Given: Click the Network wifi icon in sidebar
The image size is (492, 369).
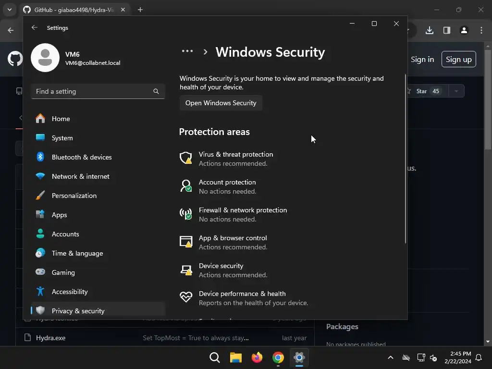Looking at the screenshot, I should [40, 176].
